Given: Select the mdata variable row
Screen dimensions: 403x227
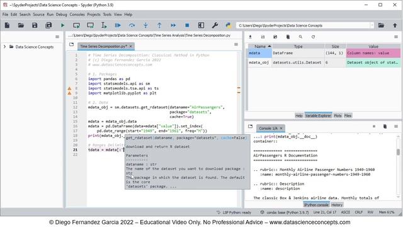Looking at the screenshot, I should coord(324,53).
